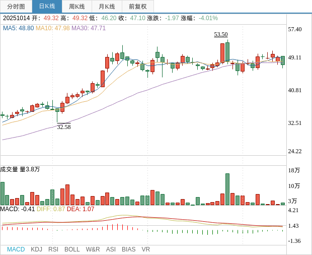The width and height of the screenshot is (312, 255).
Task: Click the MA30: 47.71 legend label
Action: tap(89, 28)
